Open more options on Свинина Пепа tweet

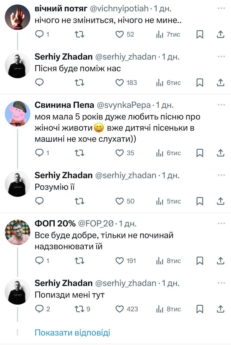point(221,105)
